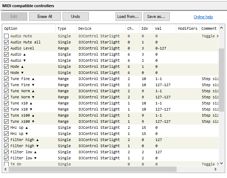Enable the TX On checkbox

click(6, 164)
